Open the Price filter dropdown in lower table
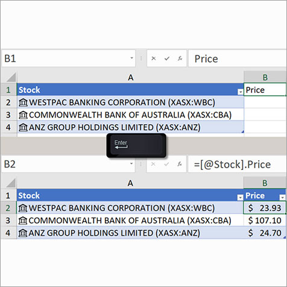 282,198
